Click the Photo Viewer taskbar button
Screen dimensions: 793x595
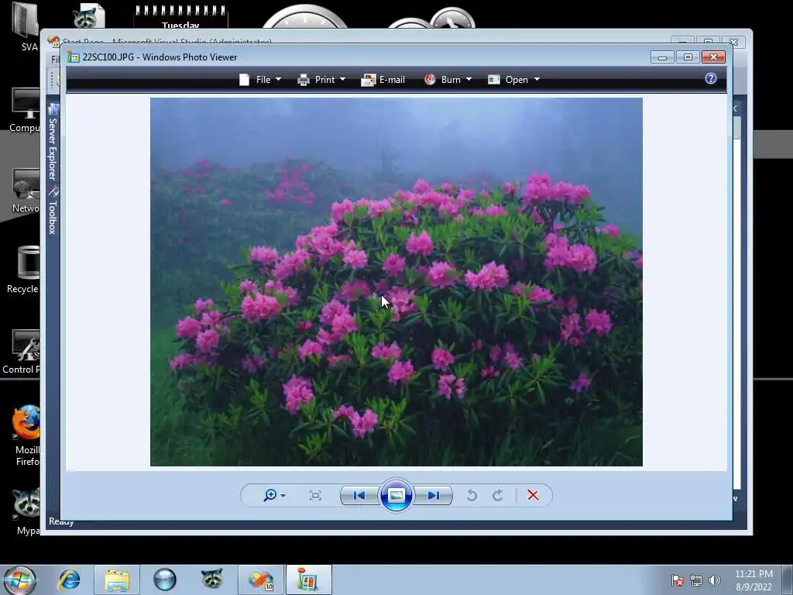308,580
